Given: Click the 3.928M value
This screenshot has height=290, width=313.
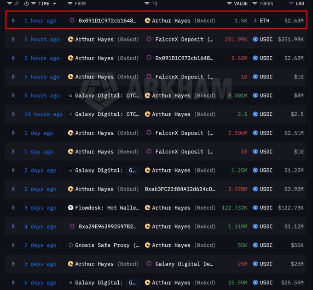Looking at the screenshot, I should 238,189.
